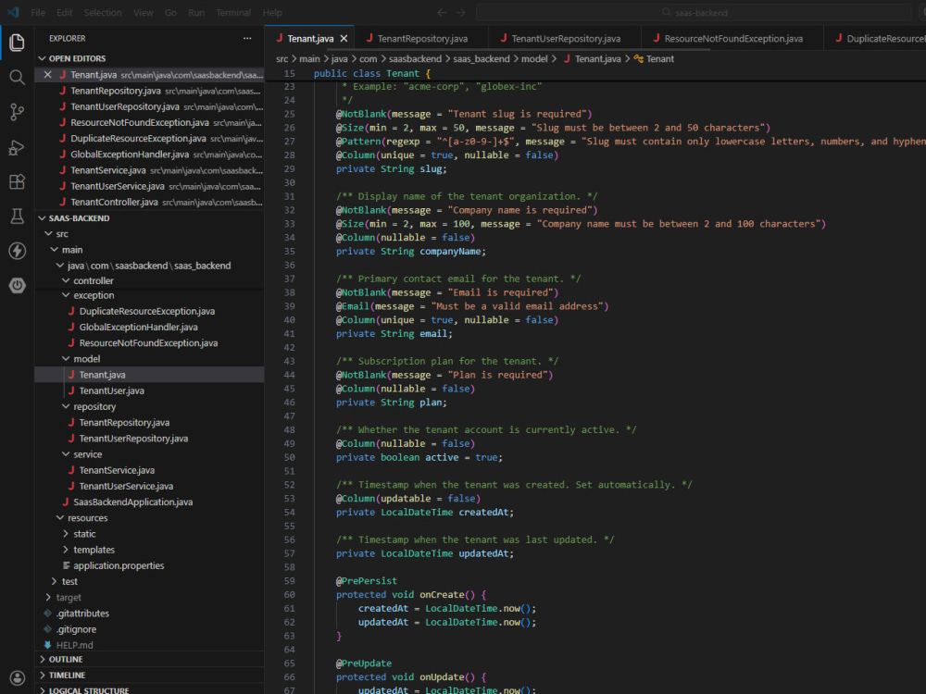Viewport: 926px width, 694px height.
Task: Switch to TenantRepository.java tab
Action: coord(421,38)
